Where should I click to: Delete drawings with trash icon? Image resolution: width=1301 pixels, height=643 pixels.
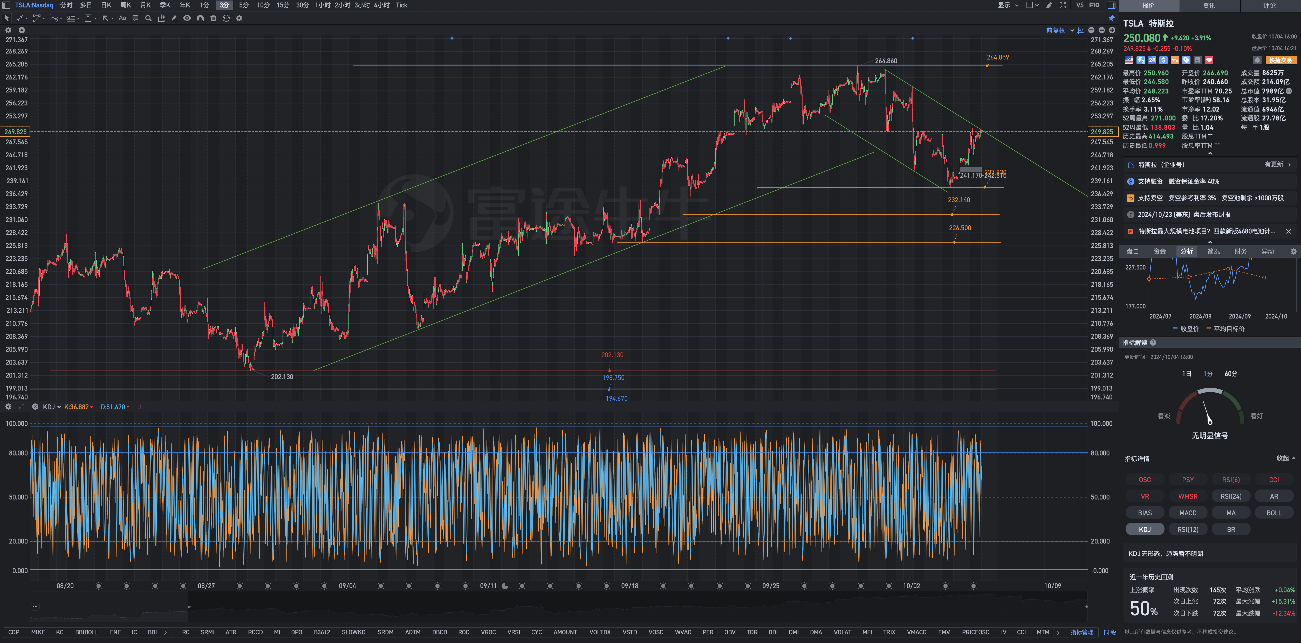[213, 18]
